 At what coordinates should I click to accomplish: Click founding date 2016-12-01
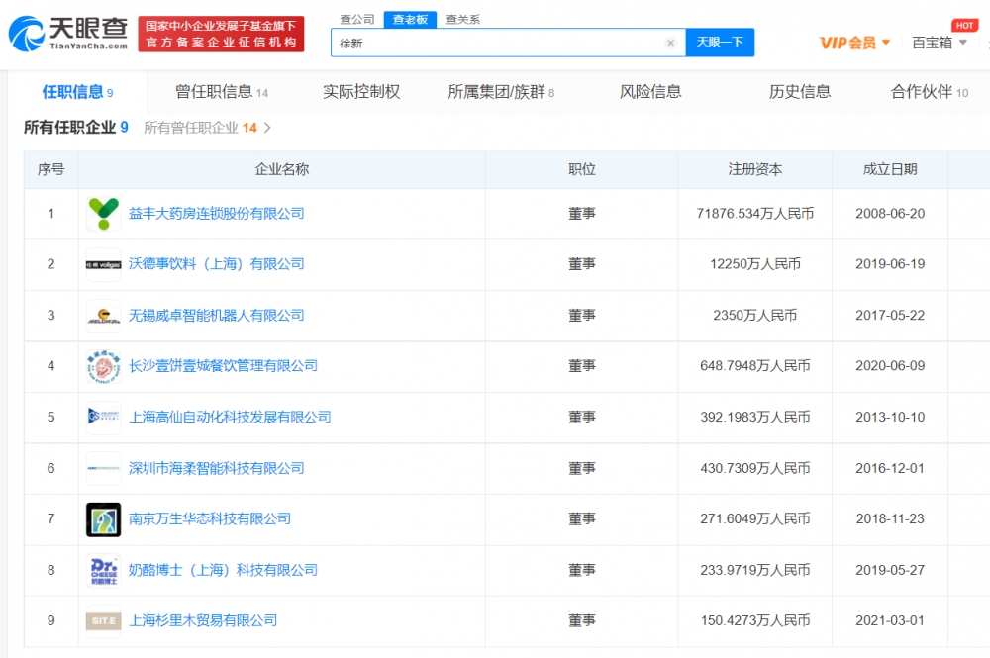(890, 468)
